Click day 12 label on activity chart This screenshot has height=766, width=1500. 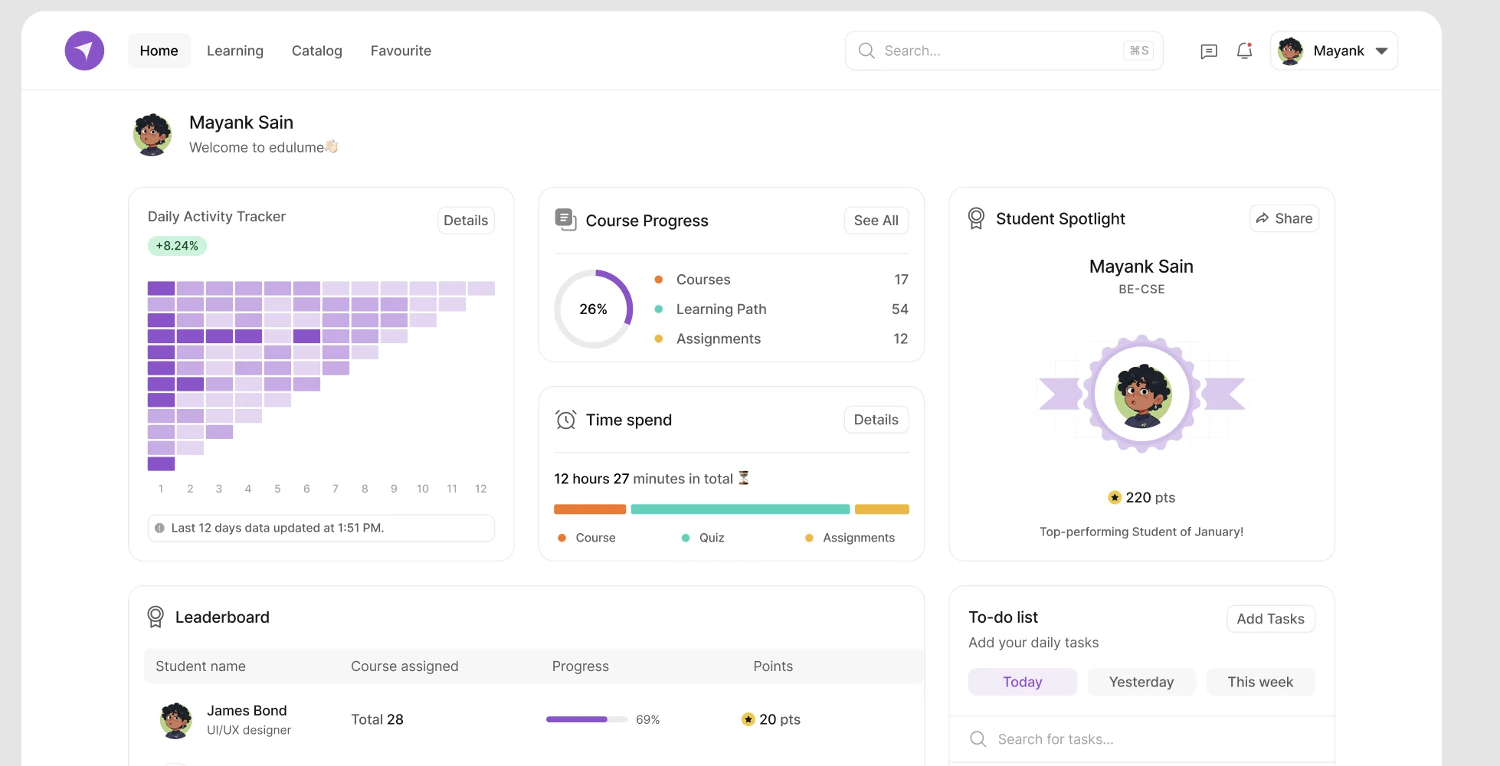click(481, 489)
